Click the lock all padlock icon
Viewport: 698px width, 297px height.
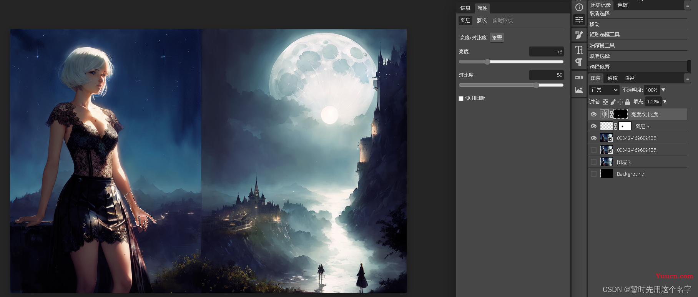(627, 102)
